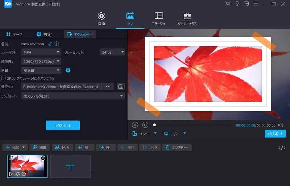The image size is (290, 186).
Task: Open the Toolbox tab icon
Action: 187,16
